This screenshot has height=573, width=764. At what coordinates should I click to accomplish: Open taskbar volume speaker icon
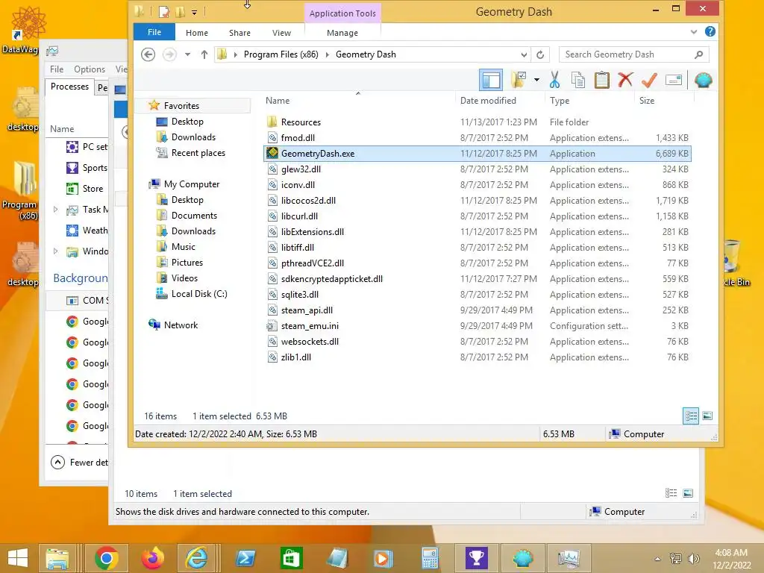point(693,558)
